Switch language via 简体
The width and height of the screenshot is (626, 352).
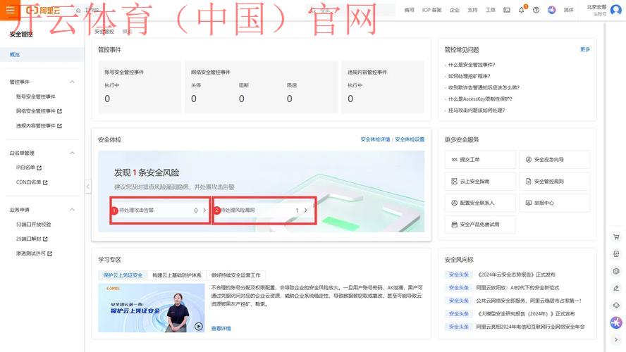tap(568, 10)
